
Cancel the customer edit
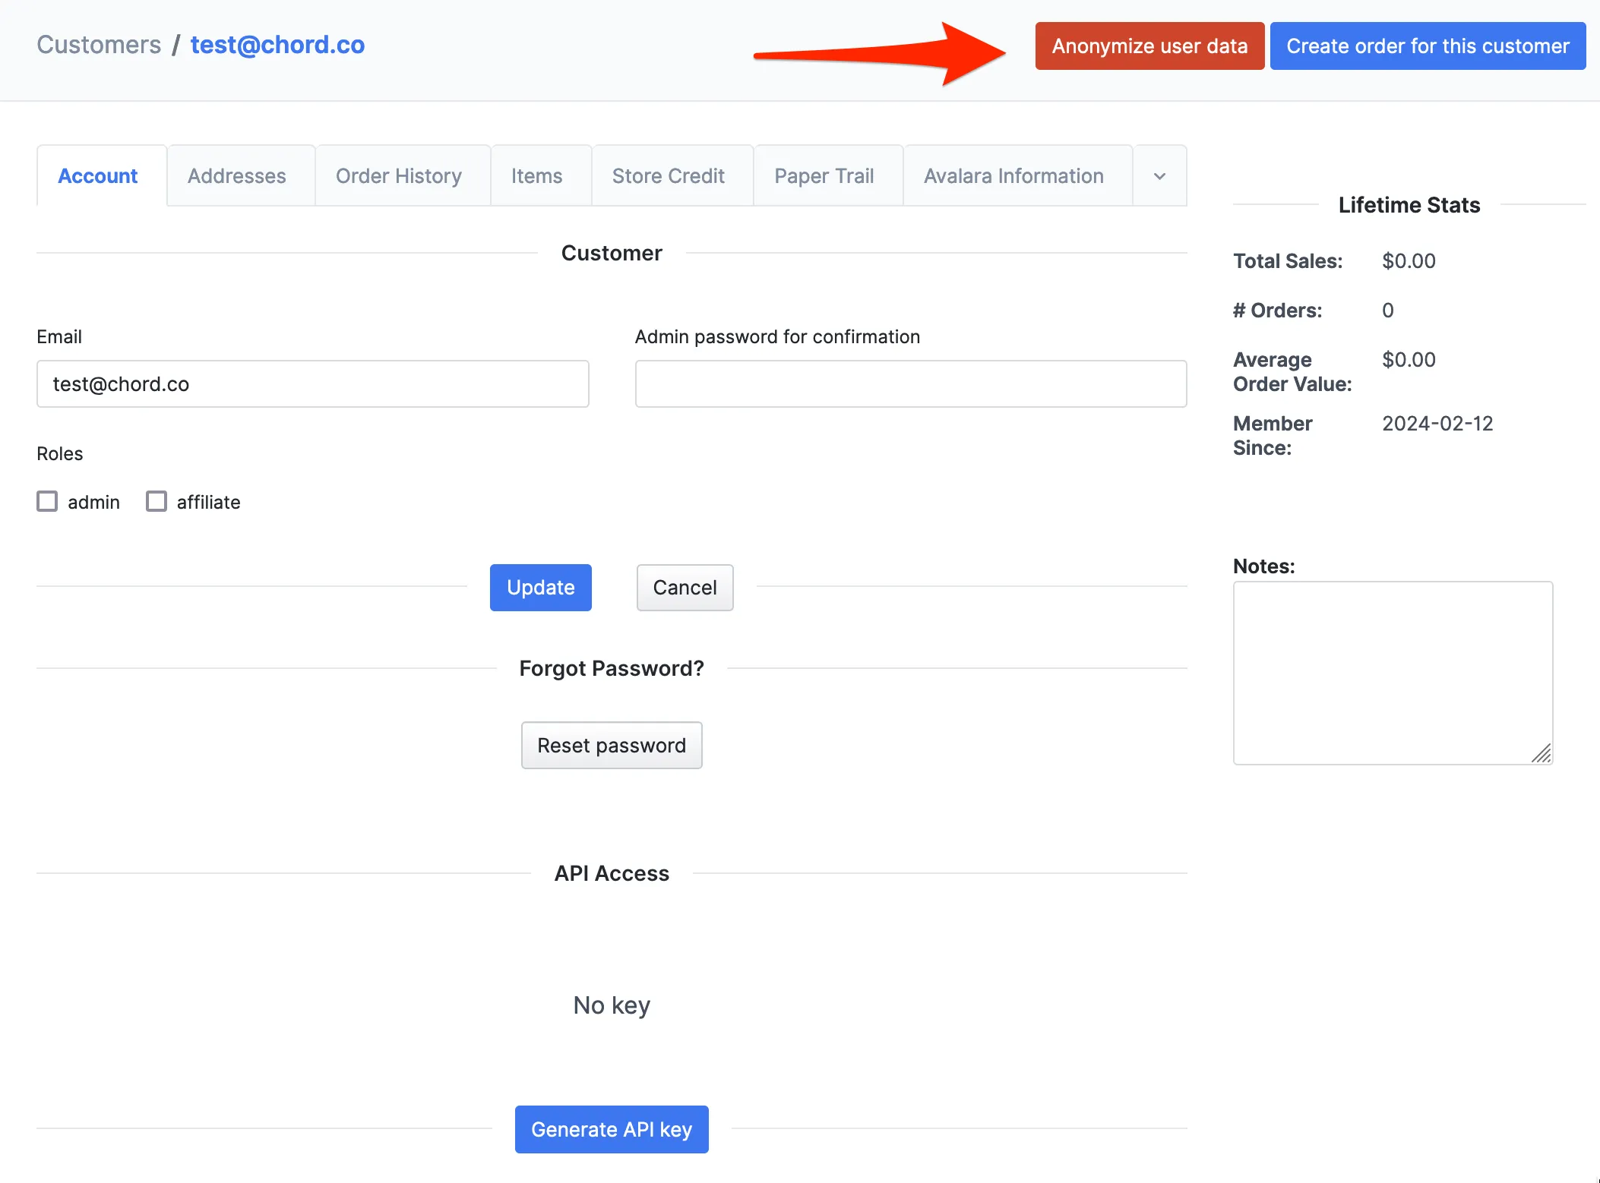pyautogui.click(x=685, y=588)
